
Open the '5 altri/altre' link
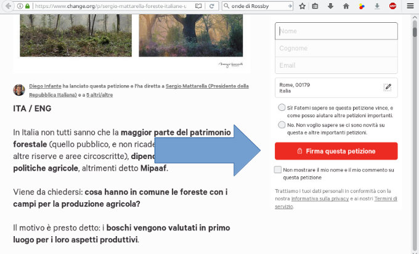click(x=99, y=95)
